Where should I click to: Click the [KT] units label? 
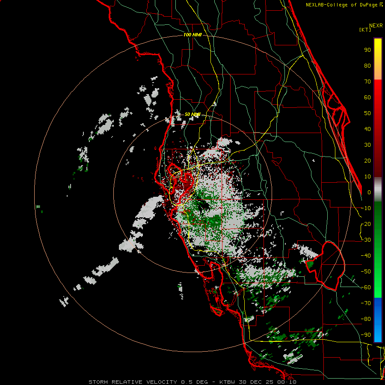tap(365, 30)
